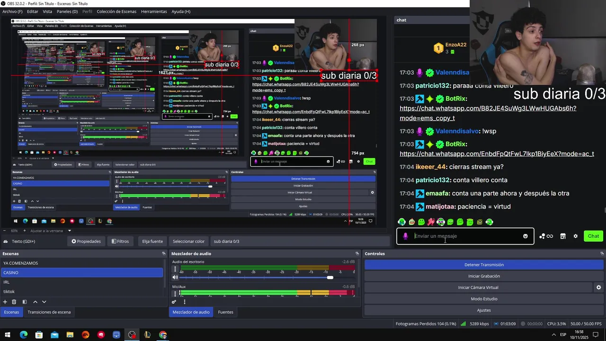Select IRL scene
Image resolution: width=606 pixels, height=341 pixels.
[81, 282]
